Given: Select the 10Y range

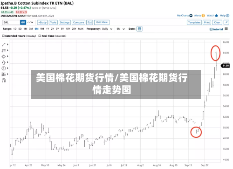Looking at the screenshot, I should 68,29.
